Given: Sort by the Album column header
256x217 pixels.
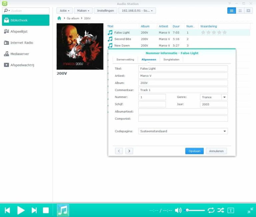Looking at the screenshot, I should (145, 26).
